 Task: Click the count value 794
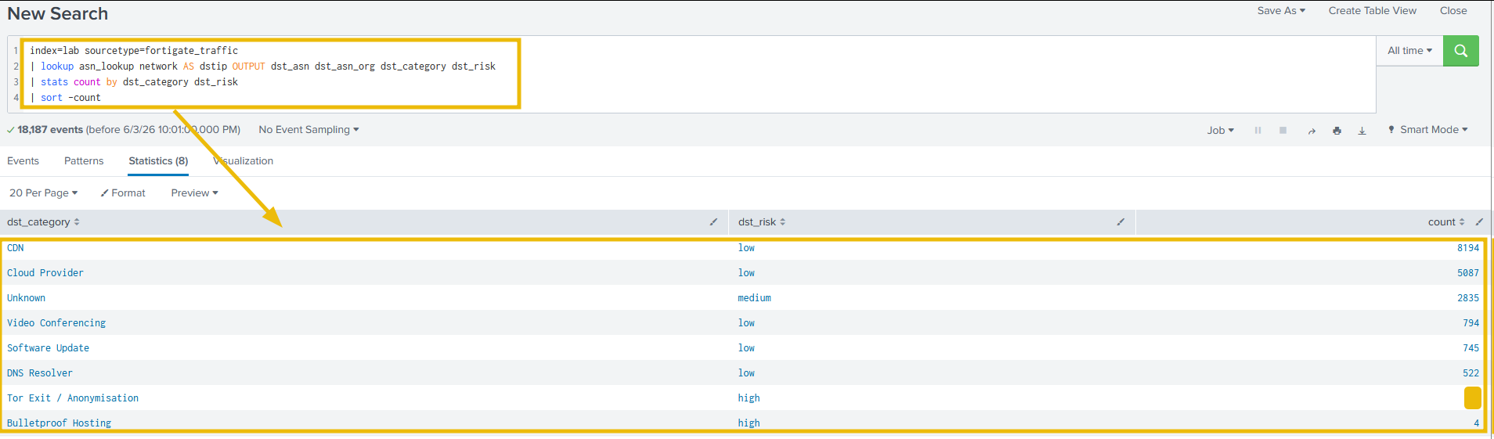[x=1471, y=323]
